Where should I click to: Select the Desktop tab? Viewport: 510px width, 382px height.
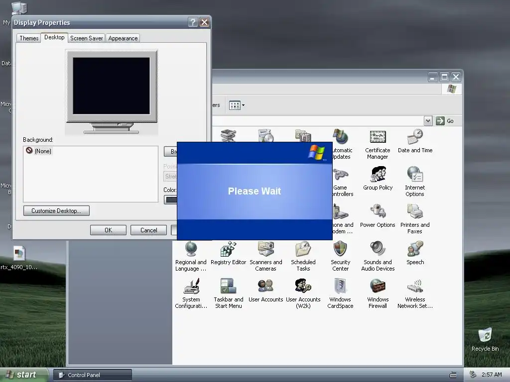(54, 37)
